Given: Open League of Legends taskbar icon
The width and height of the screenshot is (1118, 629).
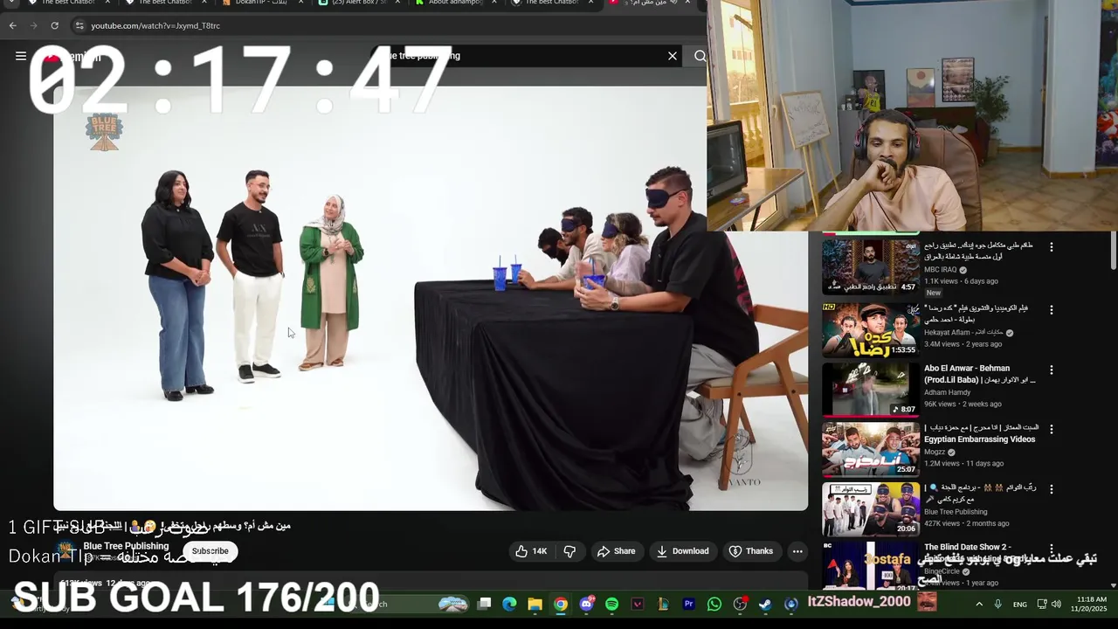Looking at the screenshot, I should 663,604.
